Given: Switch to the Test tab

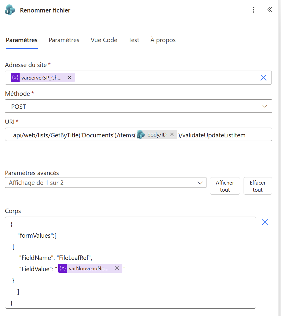Looking at the screenshot, I should pyautogui.click(x=134, y=40).
